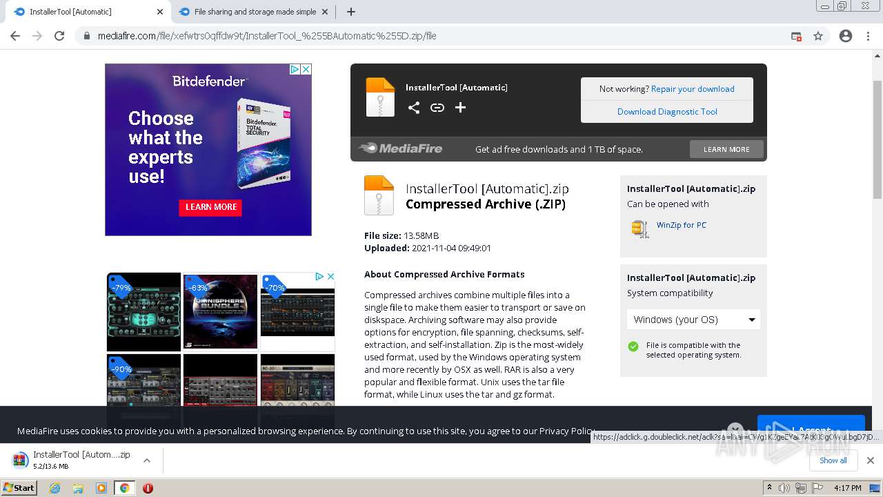The height and width of the screenshot is (497, 883).
Task: Close the plugin ads grid with X
Action: 330,276
